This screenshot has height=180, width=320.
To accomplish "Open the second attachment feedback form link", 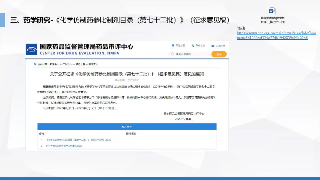I will pyautogui.click(x=64, y=146).
